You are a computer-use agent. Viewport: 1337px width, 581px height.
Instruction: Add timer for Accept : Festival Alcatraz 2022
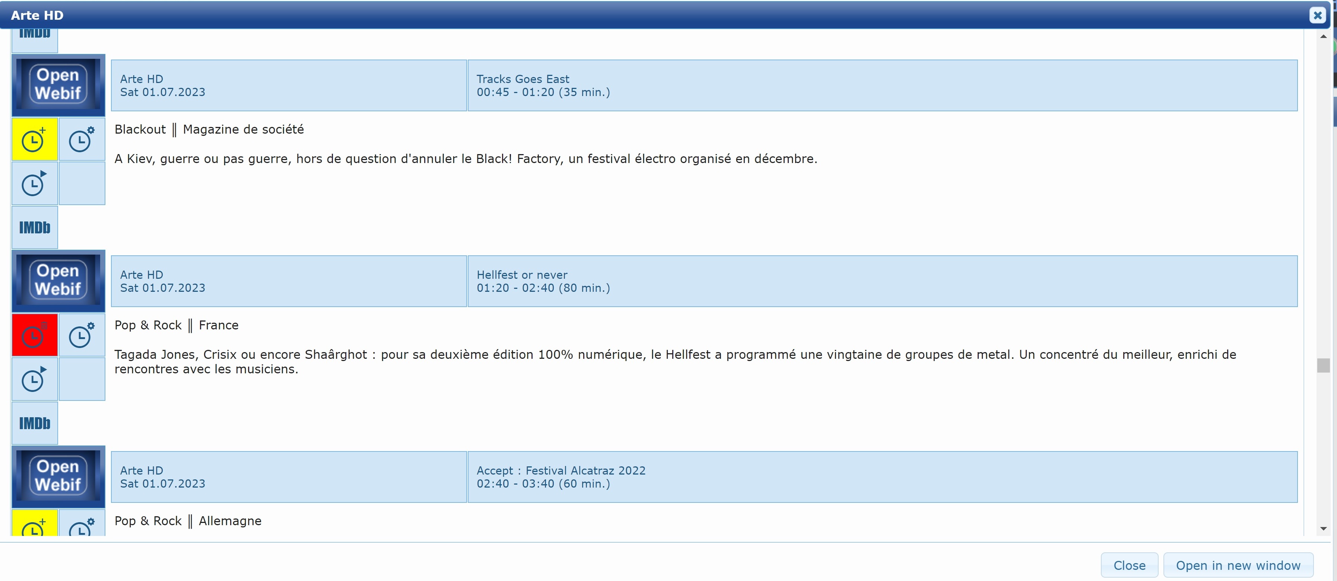tap(35, 523)
